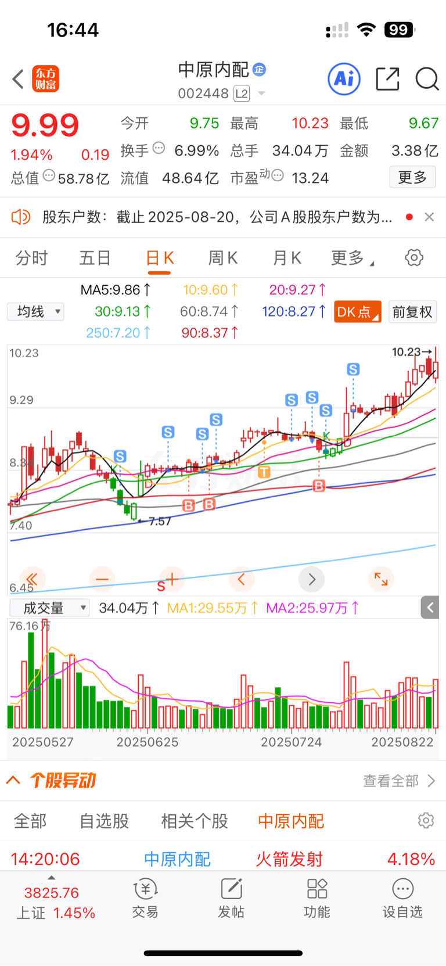Tap the 发帖 bottom bar icon

pos(231,898)
